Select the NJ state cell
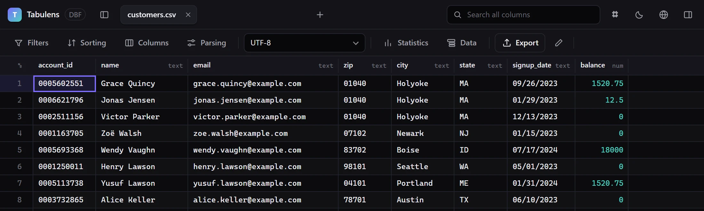The height and width of the screenshot is (211, 704). coord(481,134)
